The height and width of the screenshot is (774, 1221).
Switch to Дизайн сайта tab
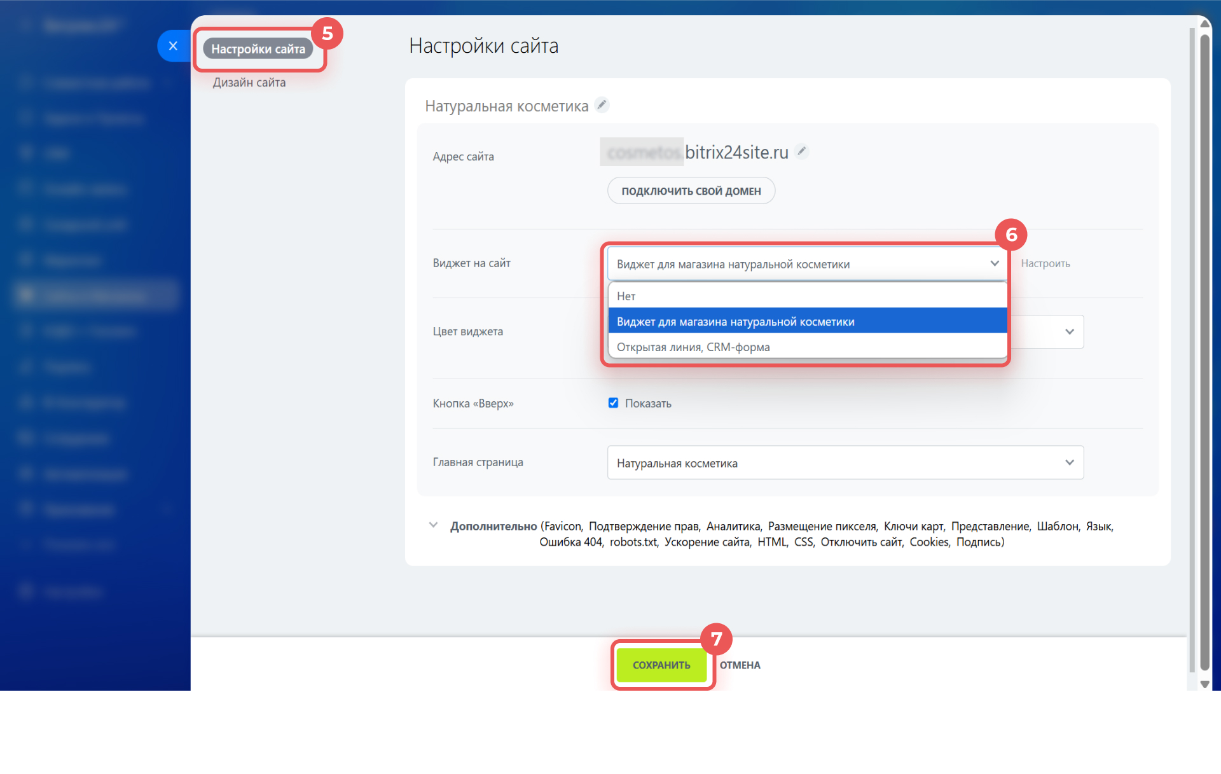coord(249,83)
